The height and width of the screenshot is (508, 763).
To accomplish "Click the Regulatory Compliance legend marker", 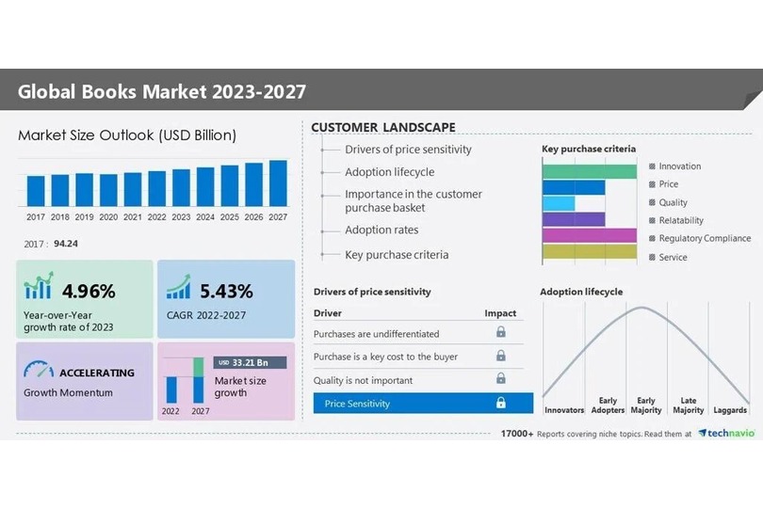I will click(652, 238).
